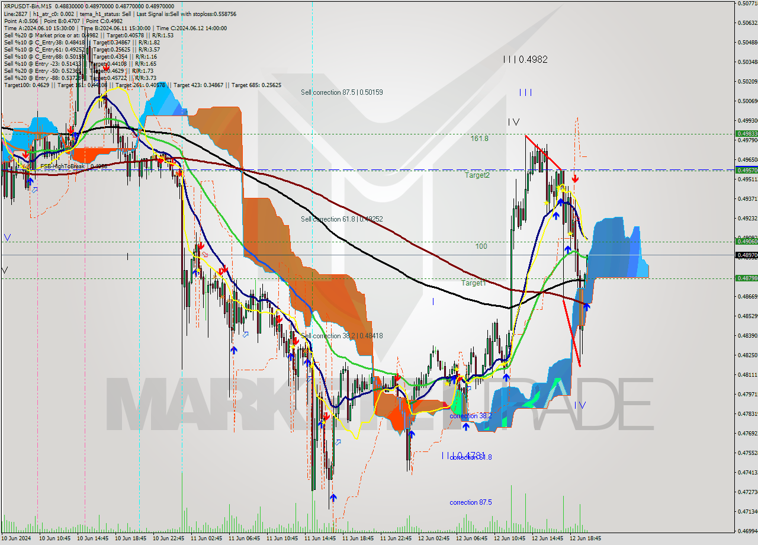Click the 0.4811 price axis label
Viewport: 758px width, 545px height.
click(747, 374)
